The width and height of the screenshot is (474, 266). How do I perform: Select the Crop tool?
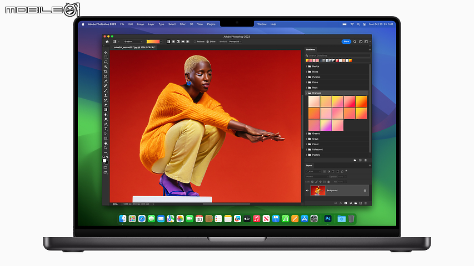click(x=106, y=71)
